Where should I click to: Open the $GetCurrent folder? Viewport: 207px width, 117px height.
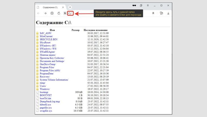(x=46, y=36)
